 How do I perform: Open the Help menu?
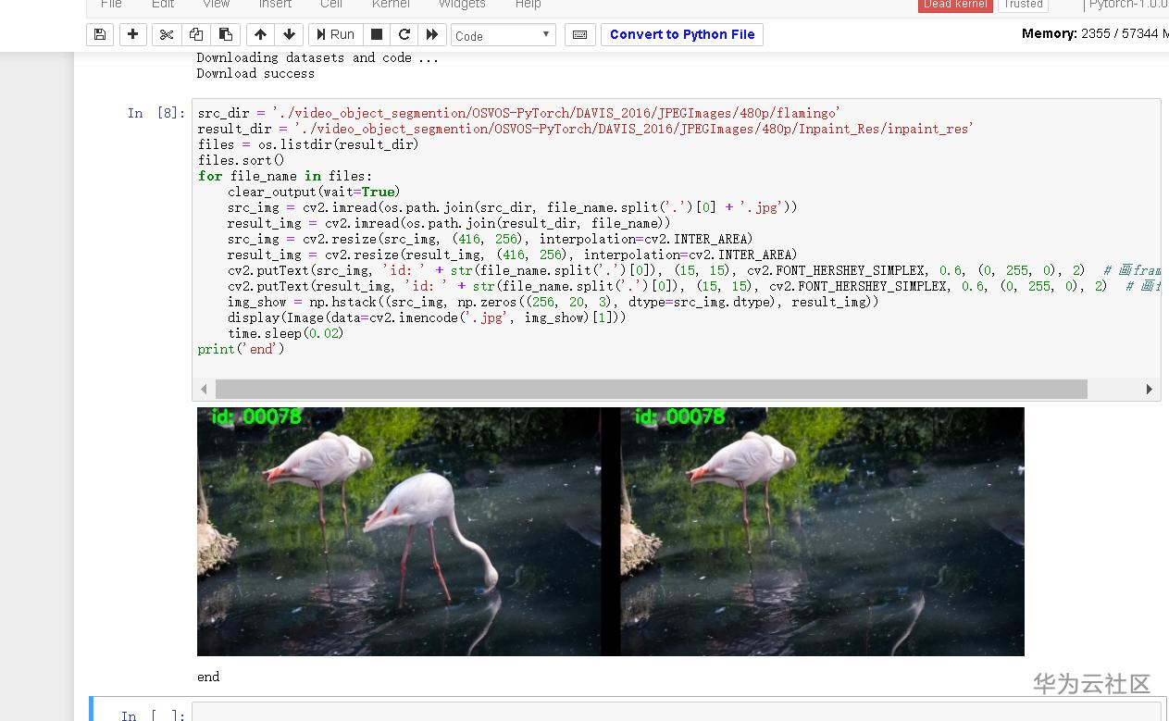pyautogui.click(x=528, y=5)
